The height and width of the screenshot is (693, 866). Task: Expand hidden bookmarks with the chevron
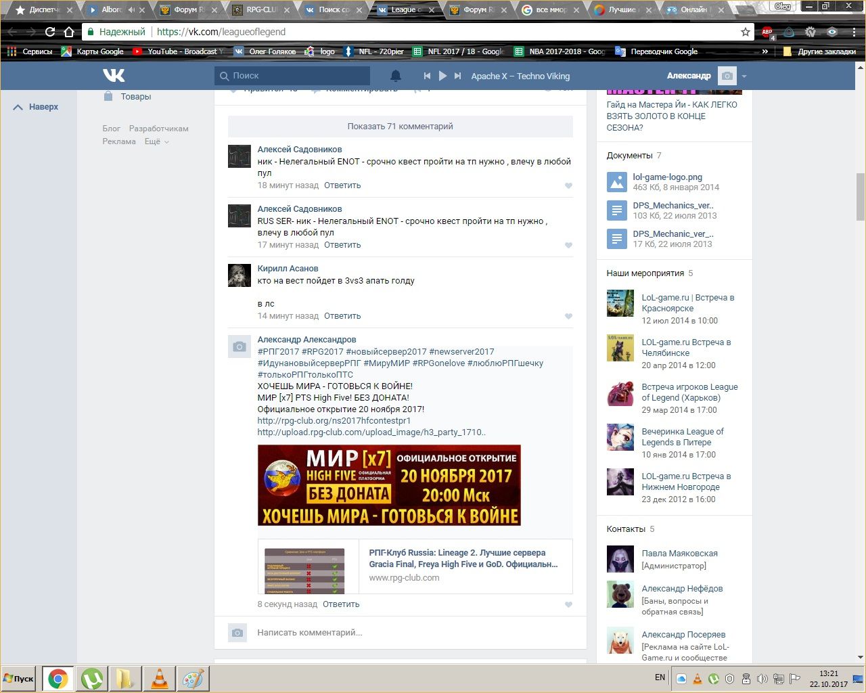pos(765,51)
